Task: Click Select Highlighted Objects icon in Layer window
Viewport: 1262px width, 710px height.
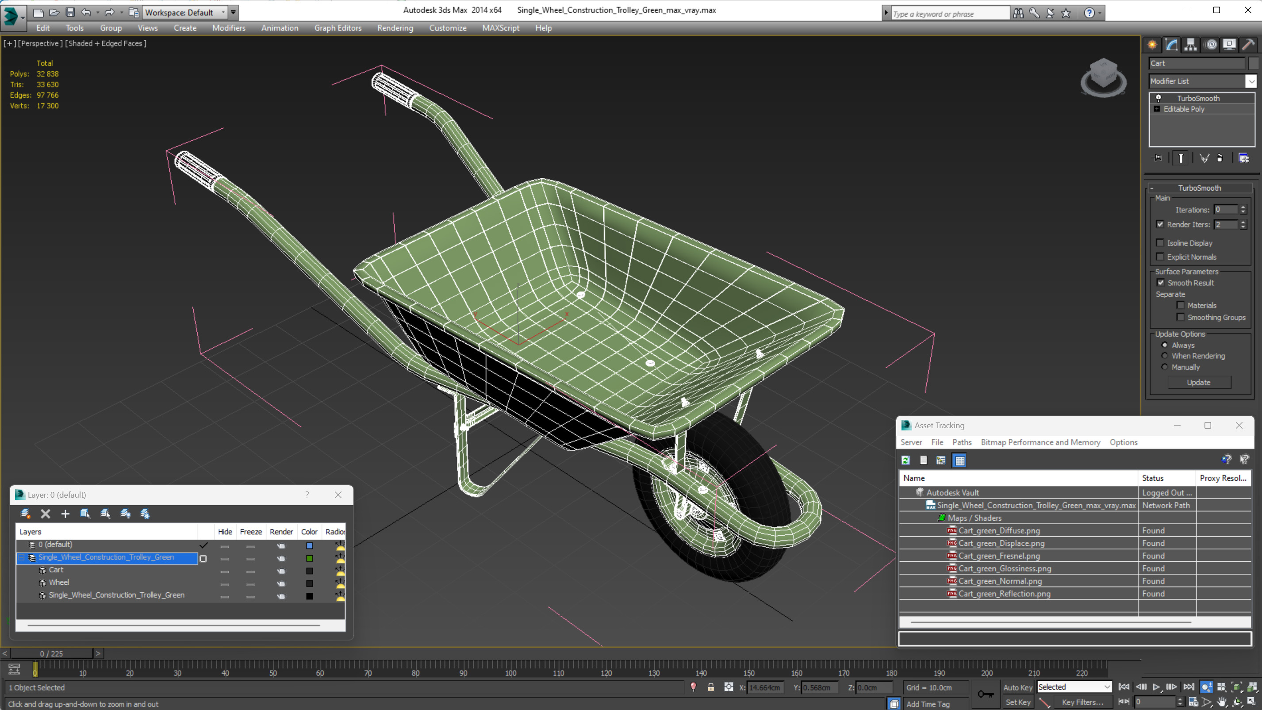Action: (x=85, y=514)
